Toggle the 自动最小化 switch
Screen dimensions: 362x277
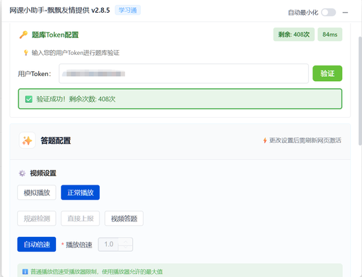328,12
